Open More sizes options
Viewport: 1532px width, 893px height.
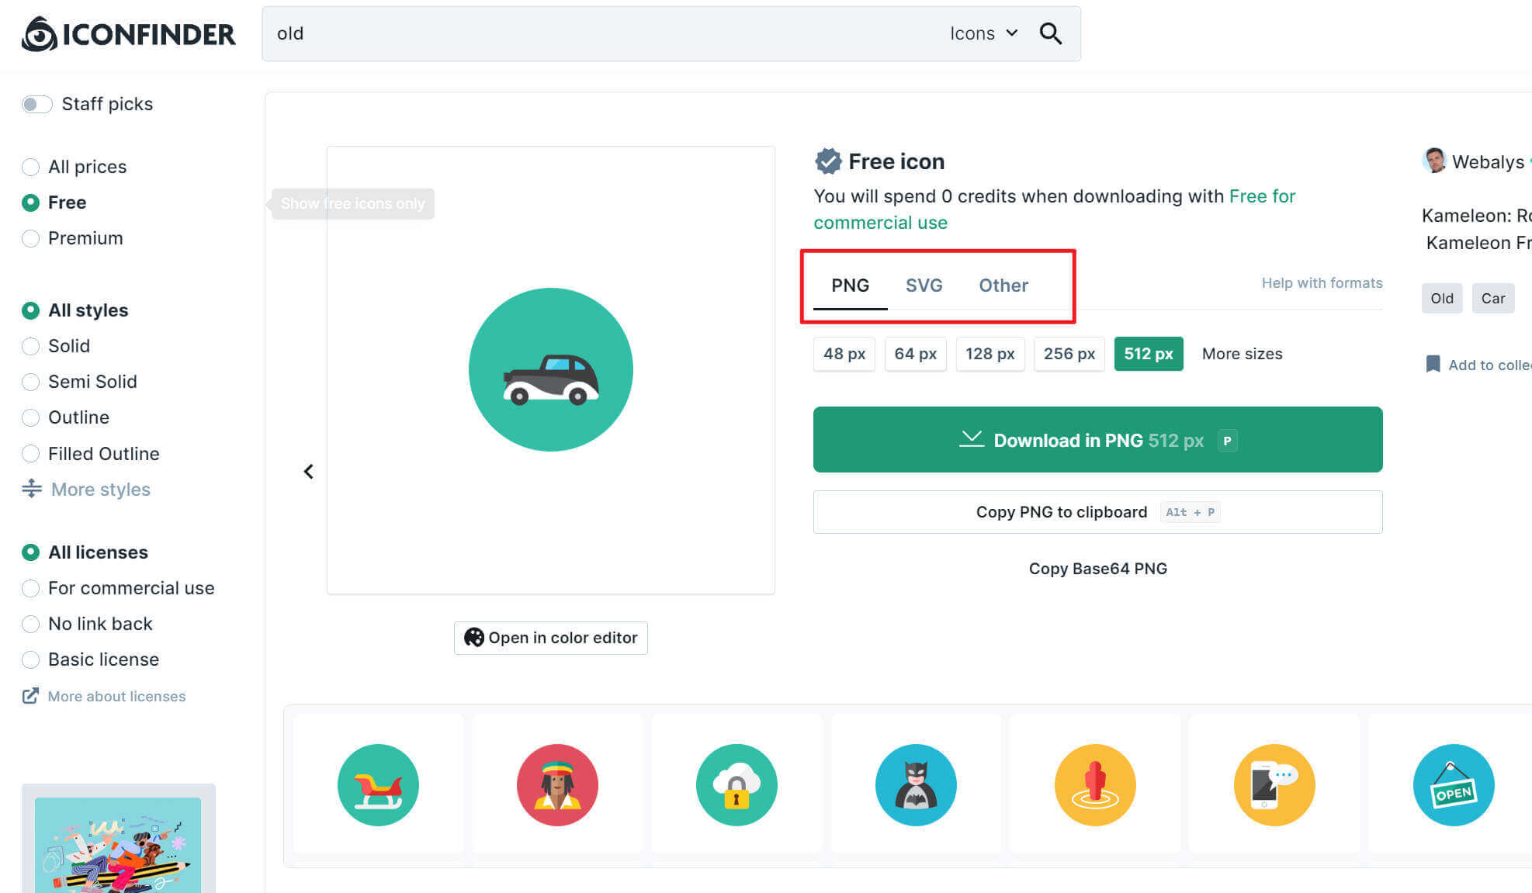coord(1242,354)
